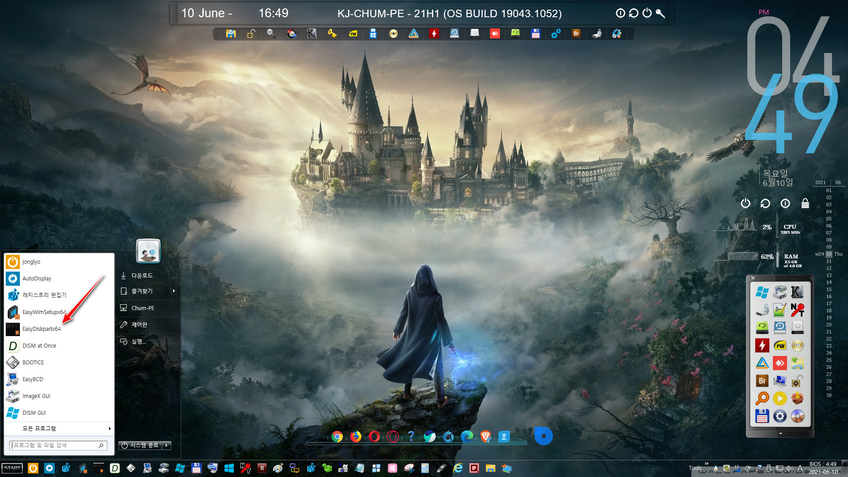This screenshot has height=477, width=848.
Task: Select calendar date 10 Thu
Action: pyautogui.click(x=829, y=254)
